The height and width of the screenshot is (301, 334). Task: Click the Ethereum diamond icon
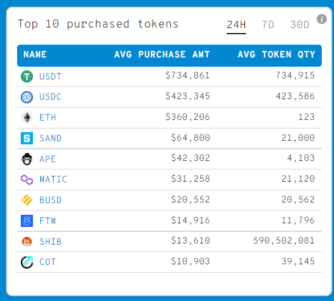click(27, 117)
